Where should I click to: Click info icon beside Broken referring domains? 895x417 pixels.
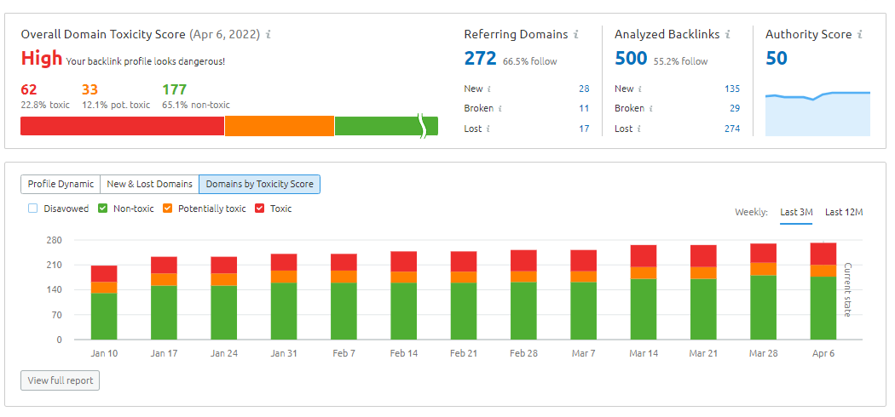(x=500, y=108)
